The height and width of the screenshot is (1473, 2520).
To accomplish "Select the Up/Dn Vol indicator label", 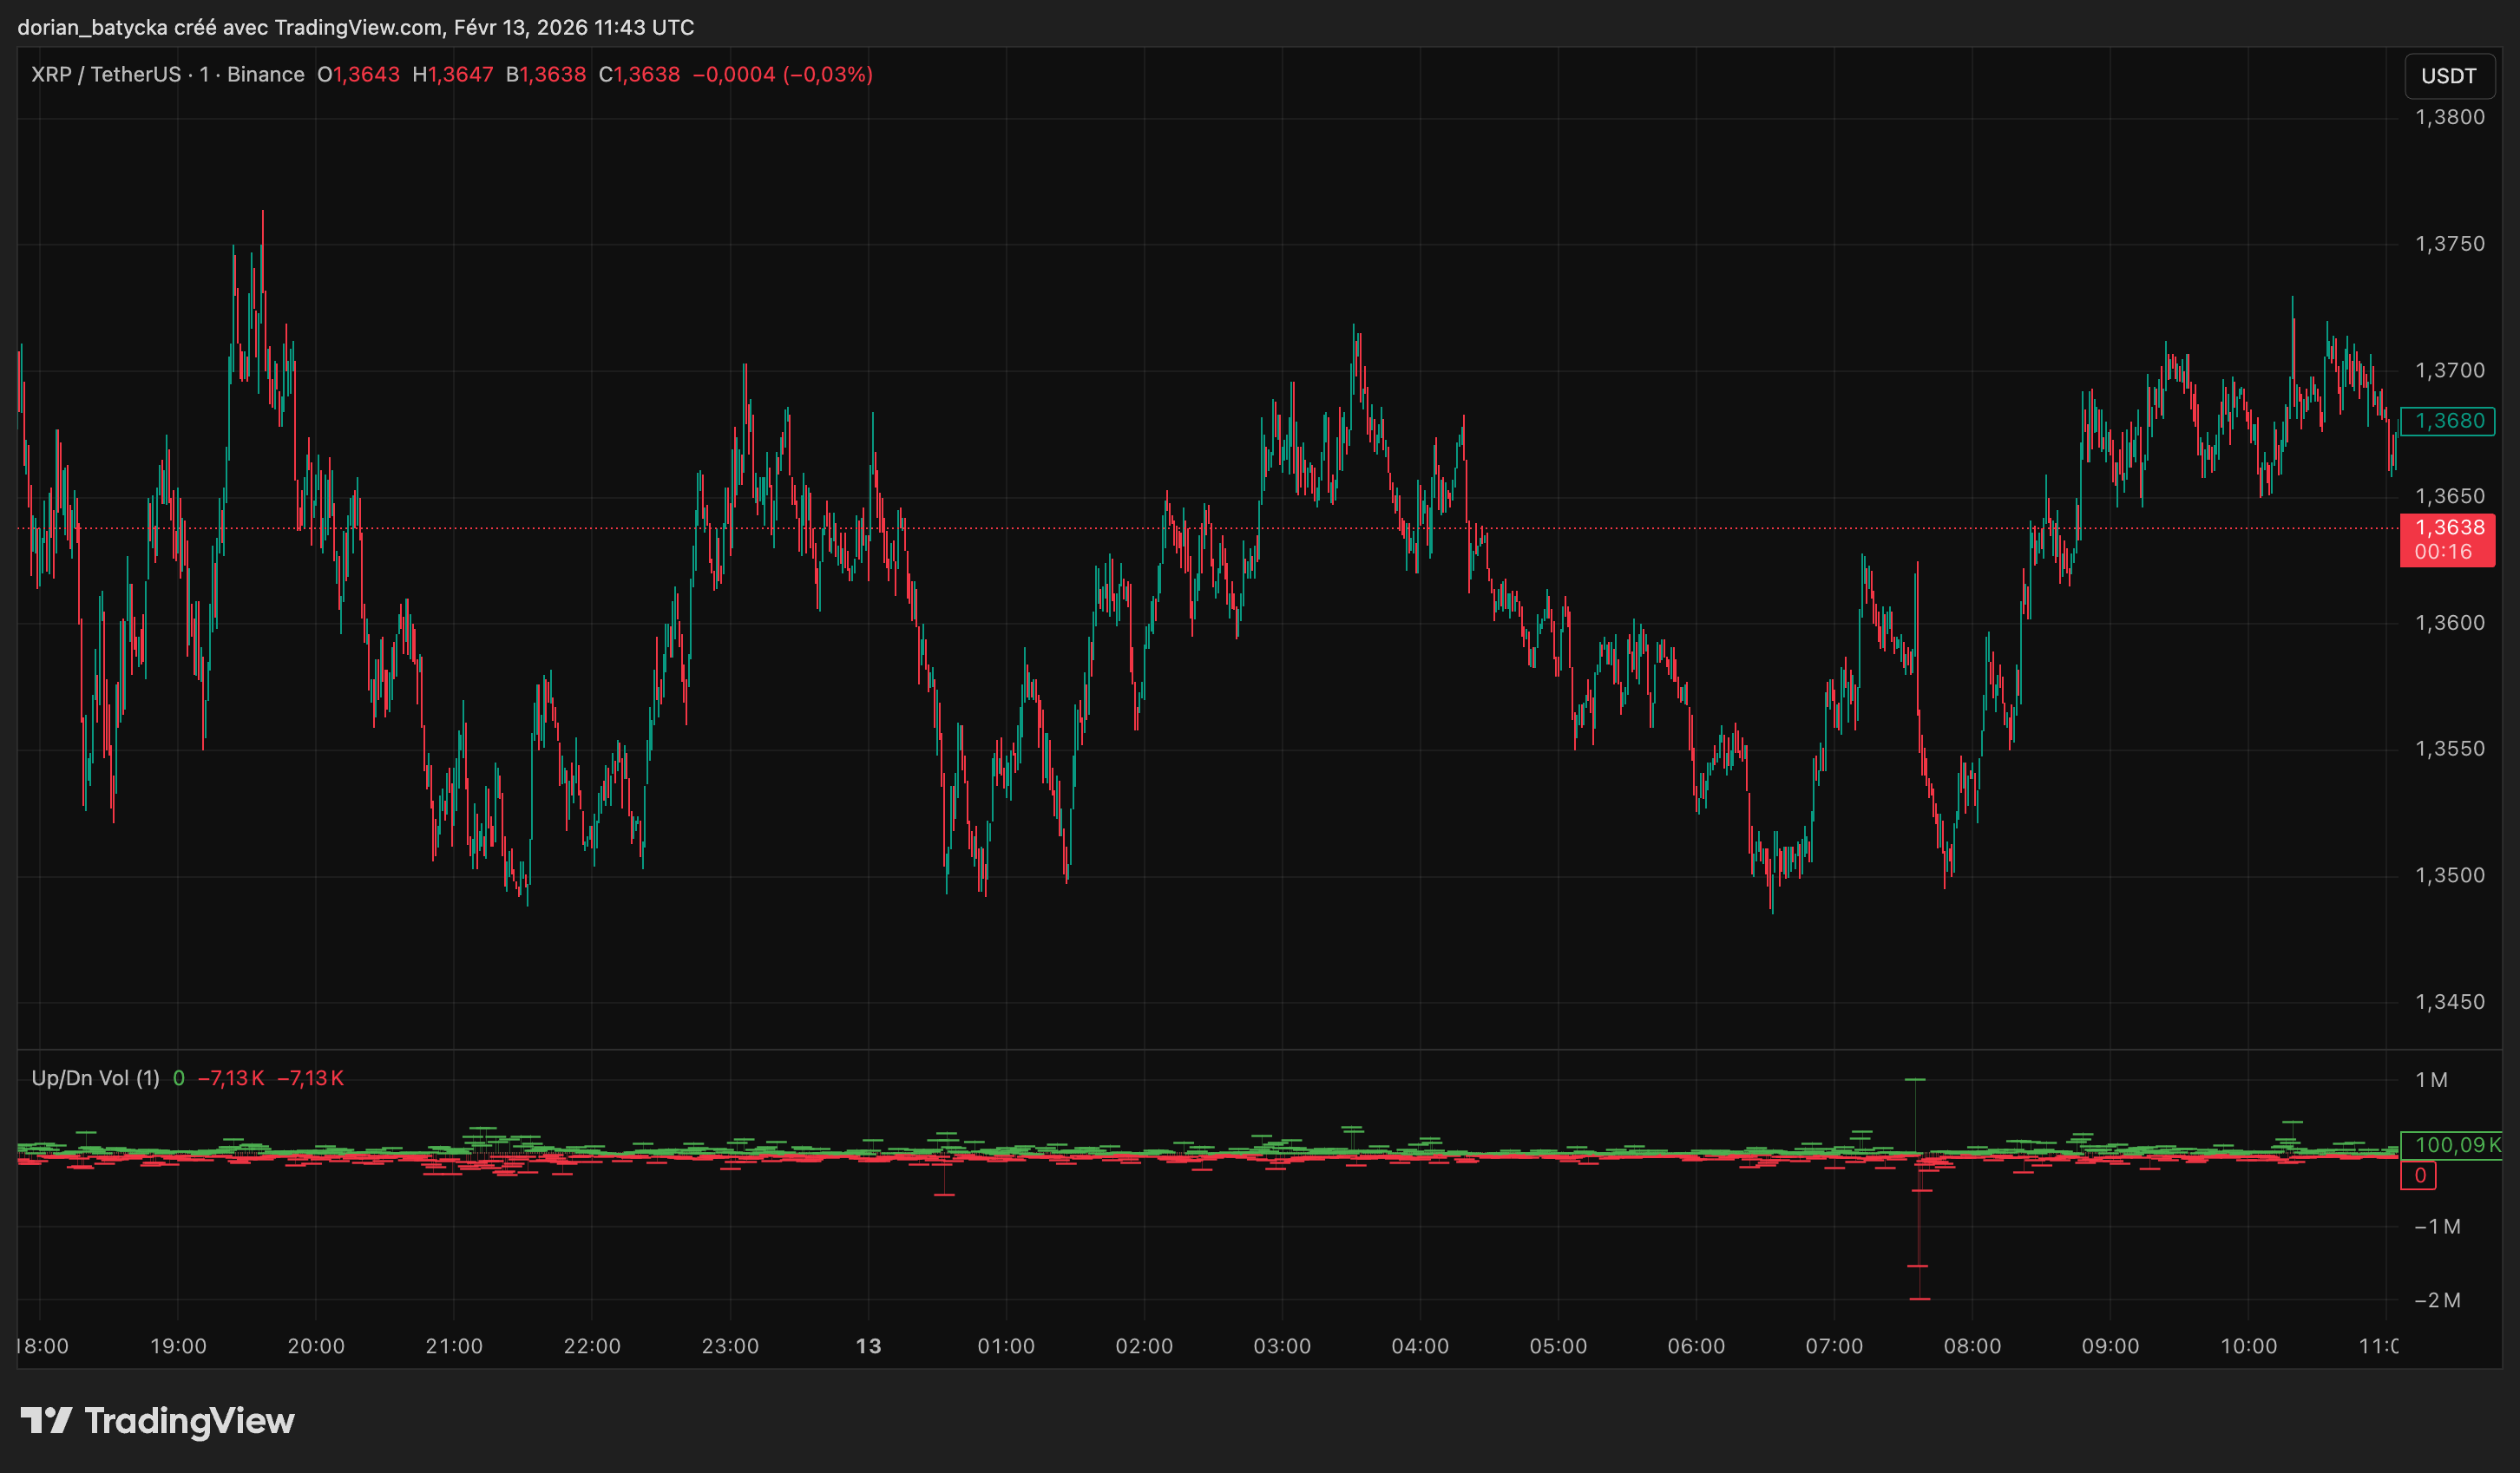I will (95, 1078).
